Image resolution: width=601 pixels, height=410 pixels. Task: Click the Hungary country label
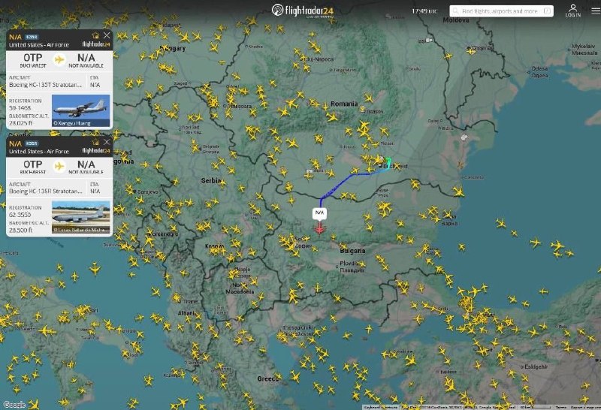[174, 49]
